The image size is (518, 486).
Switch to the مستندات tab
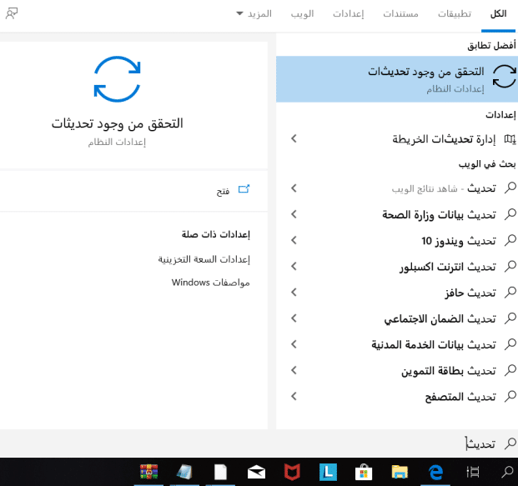pyautogui.click(x=400, y=14)
